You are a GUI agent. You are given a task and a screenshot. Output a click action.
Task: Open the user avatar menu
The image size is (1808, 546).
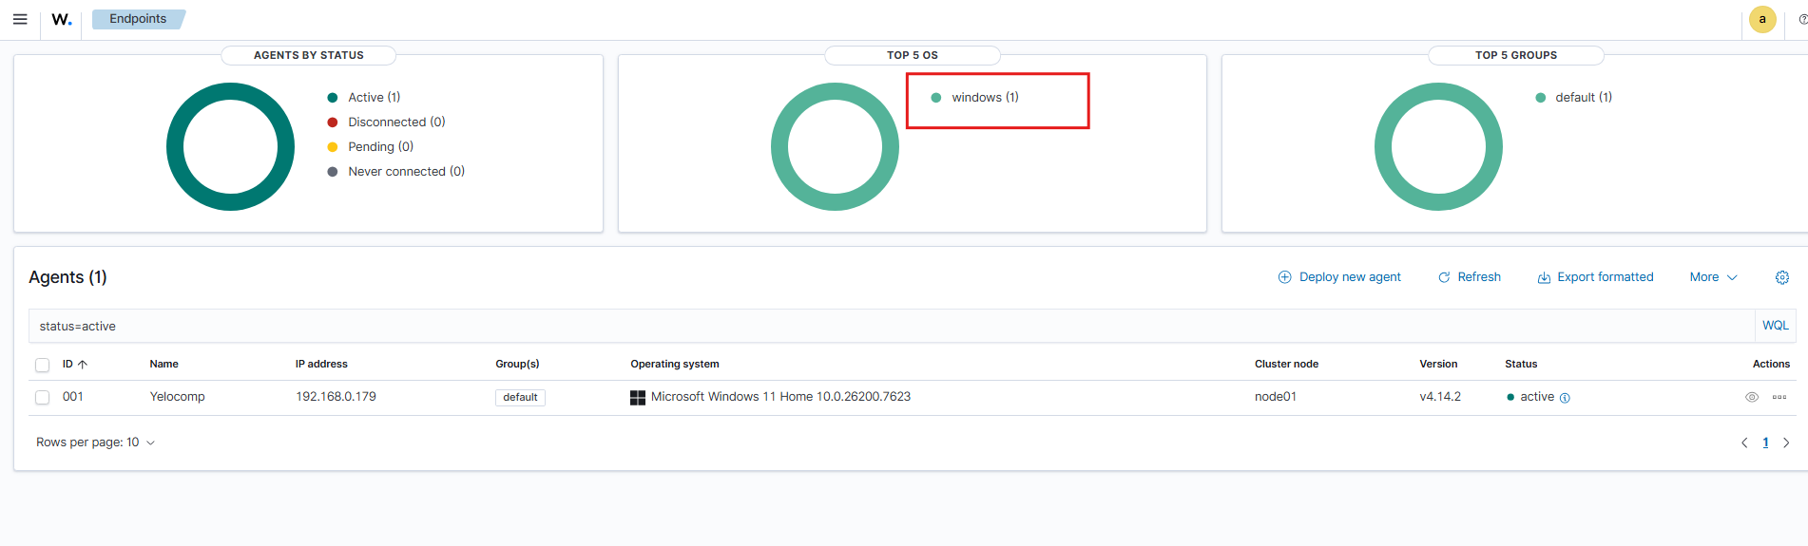pos(1761,19)
